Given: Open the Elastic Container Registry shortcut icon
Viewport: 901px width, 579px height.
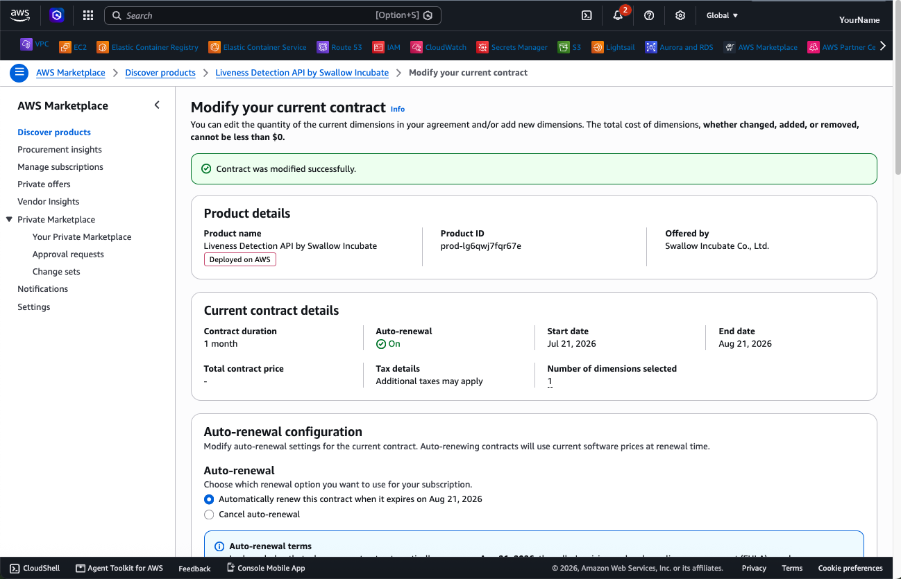Looking at the screenshot, I should [103, 47].
